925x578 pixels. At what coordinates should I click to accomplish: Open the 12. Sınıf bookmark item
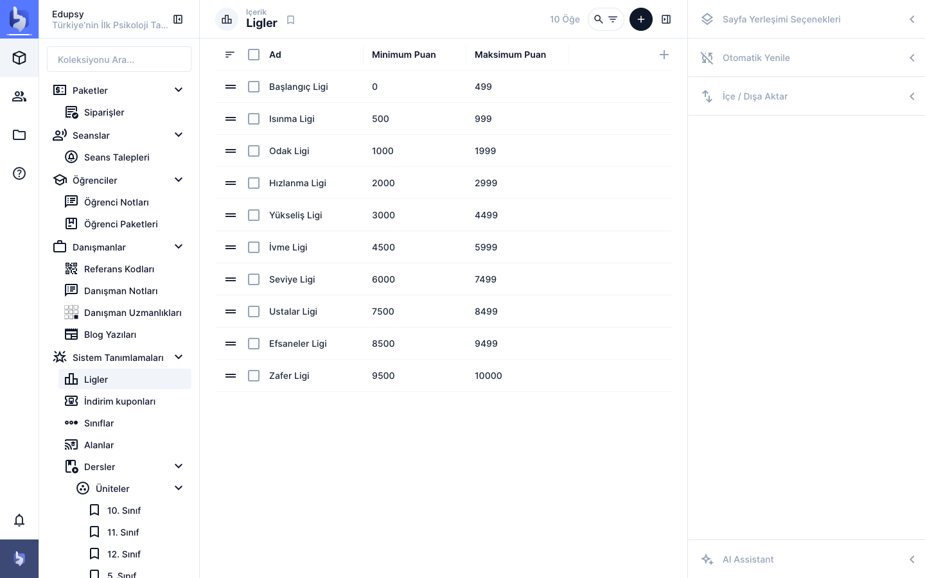[136, 554]
